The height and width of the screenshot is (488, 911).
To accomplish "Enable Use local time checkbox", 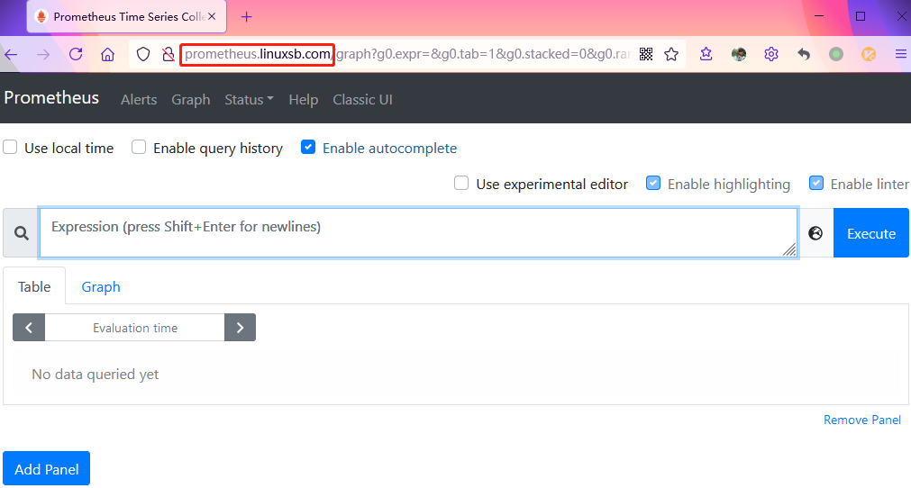I will (10, 147).
